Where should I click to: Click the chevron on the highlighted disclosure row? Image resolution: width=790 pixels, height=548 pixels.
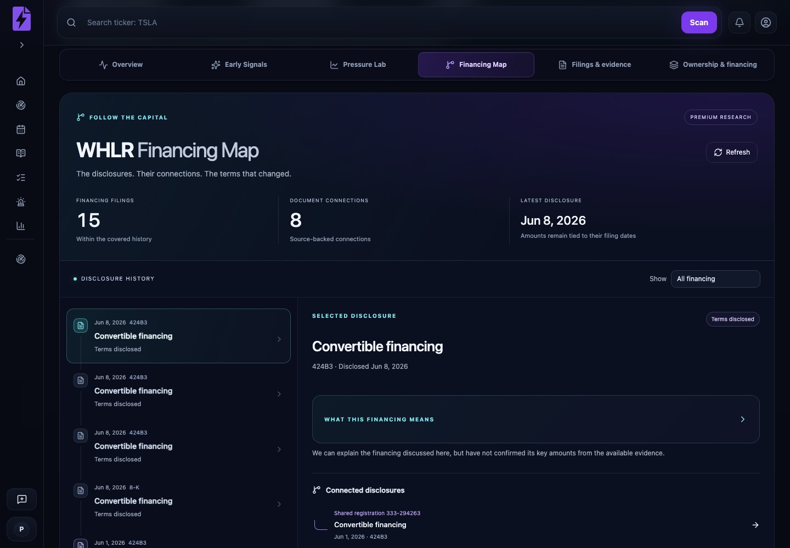pyautogui.click(x=279, y=339)
